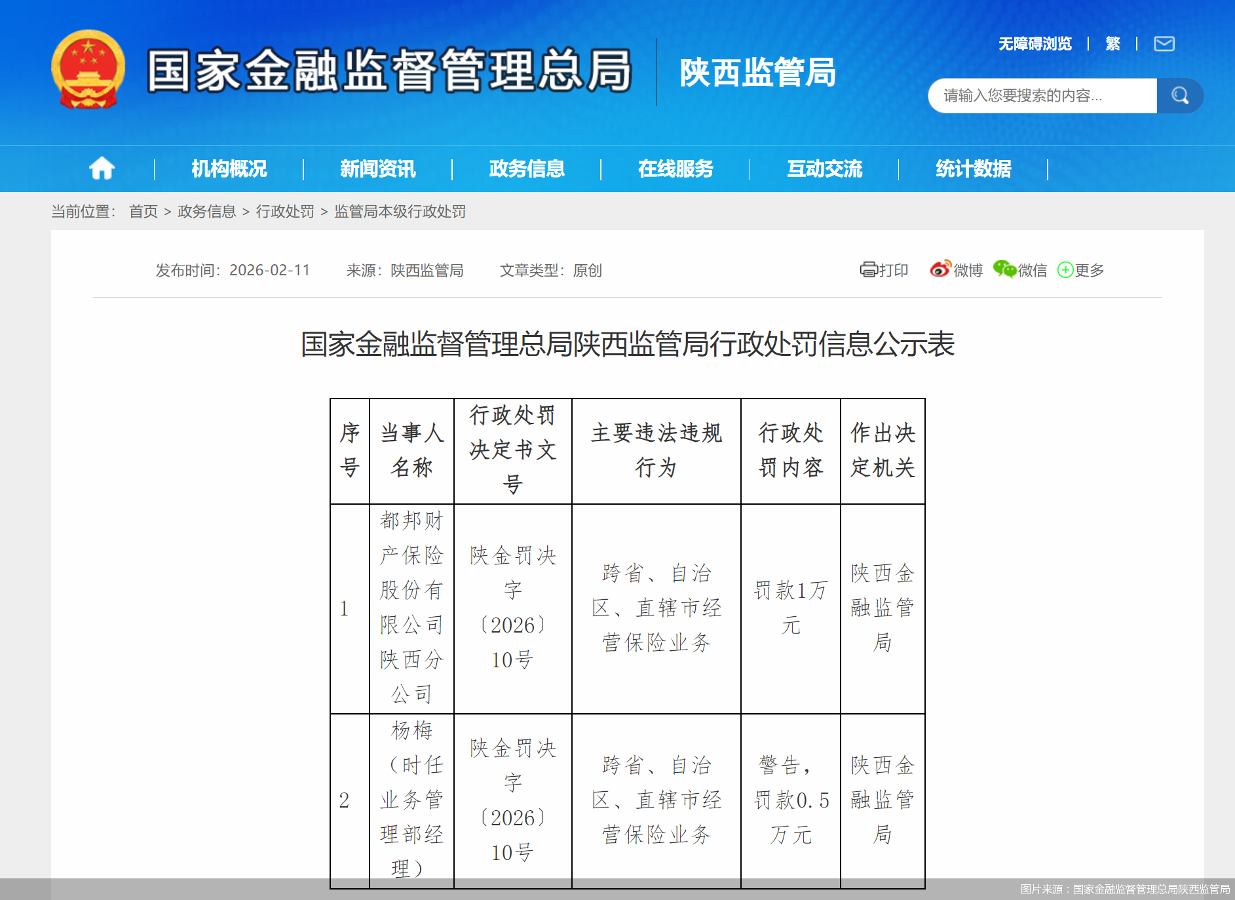The width and height of the screenshot is (1235, 900).
Task: Open the 统计数据 menu
Action: pos(974,168)
